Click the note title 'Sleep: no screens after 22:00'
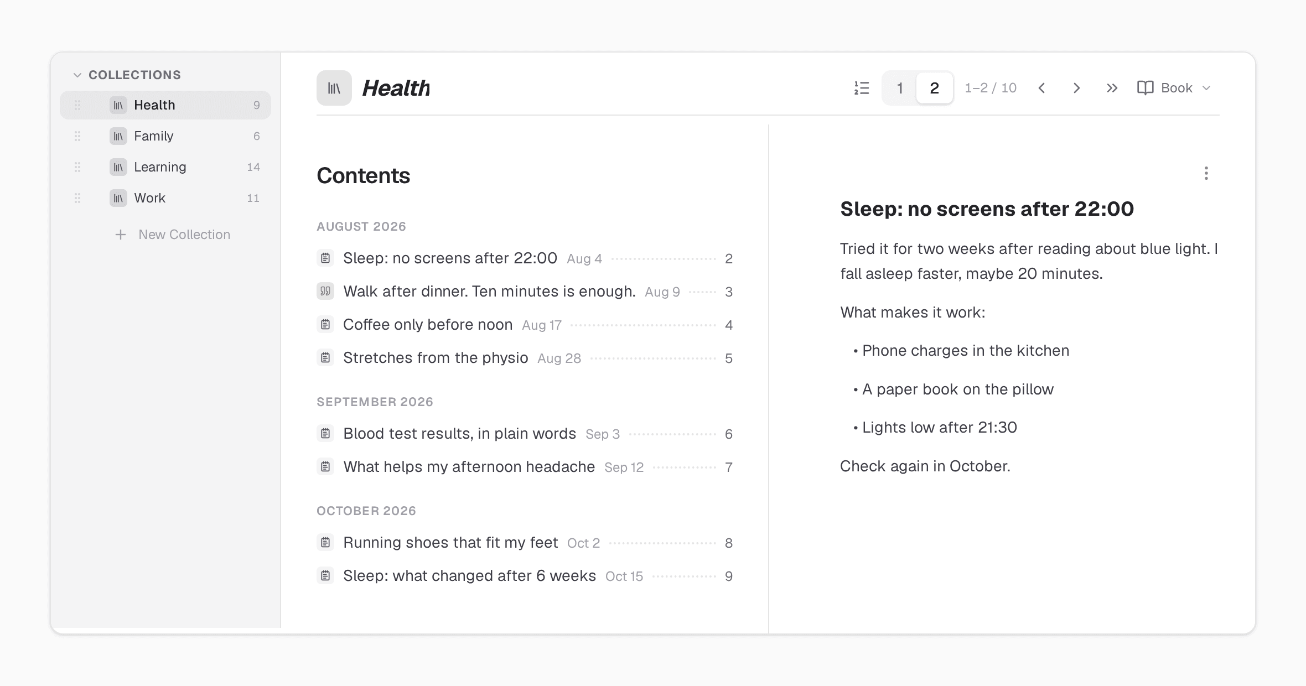The width and height of the screenshot is (1306, 686). (x=987, y=209)
